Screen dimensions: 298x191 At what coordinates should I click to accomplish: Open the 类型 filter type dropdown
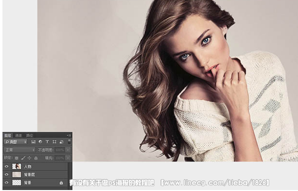tap(16, 142)
